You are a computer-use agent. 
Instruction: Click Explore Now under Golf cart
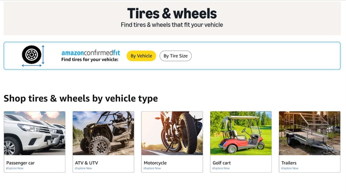point(221,168)
